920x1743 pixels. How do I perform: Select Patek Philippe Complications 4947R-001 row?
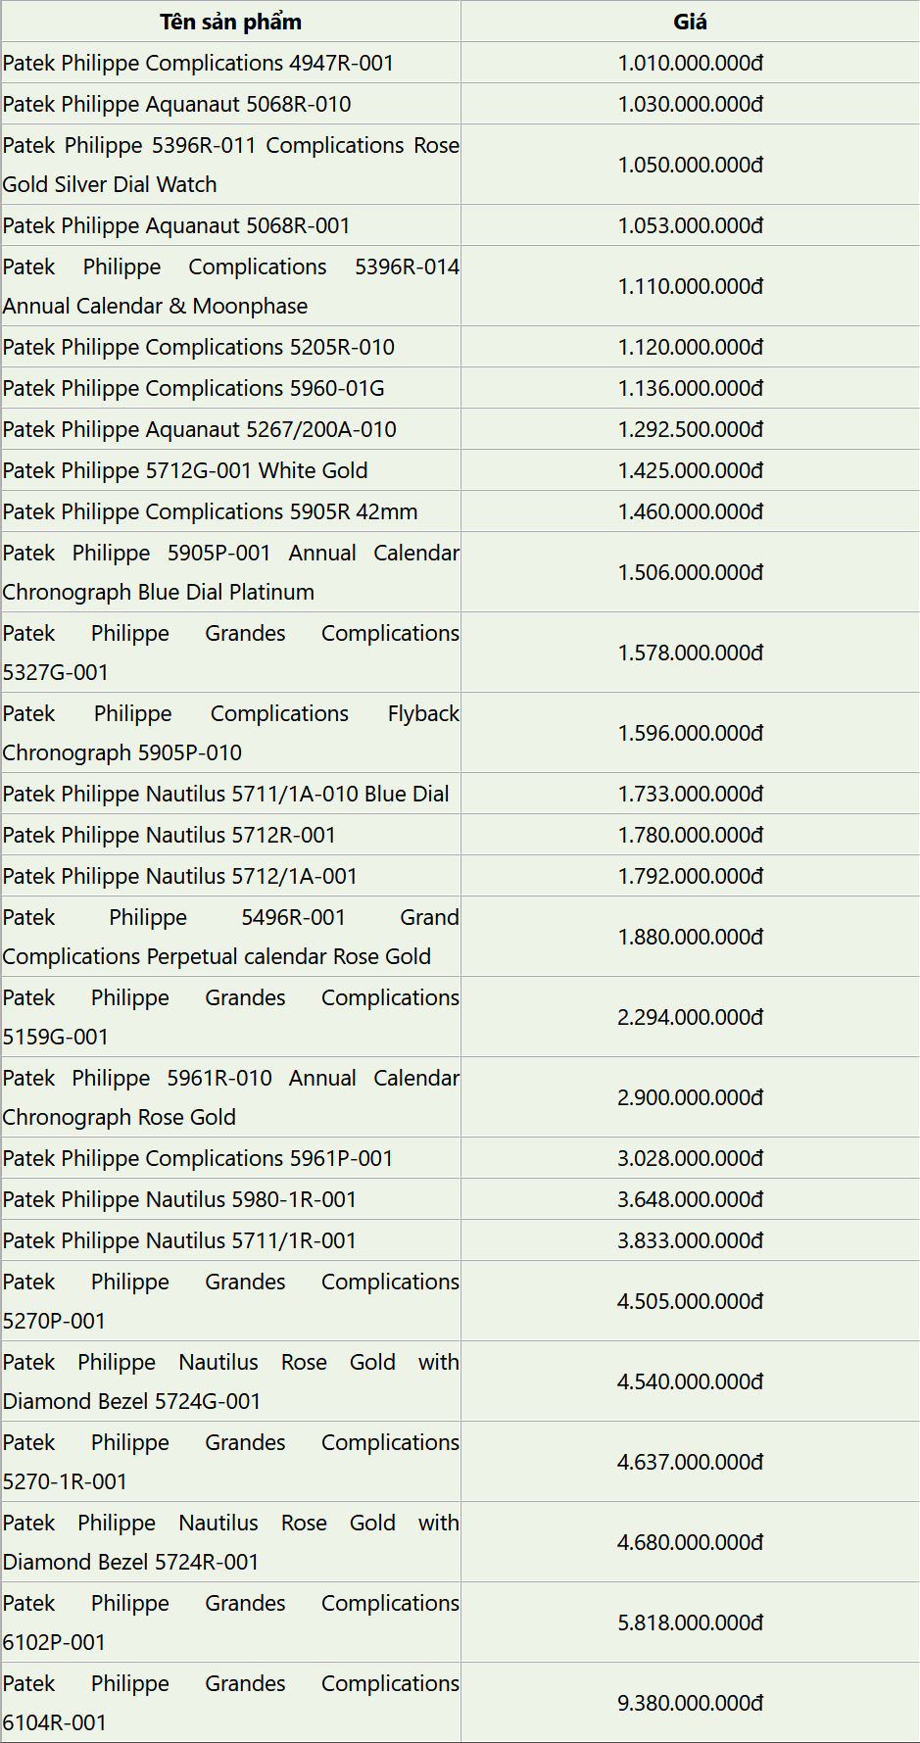click(198, 63)
